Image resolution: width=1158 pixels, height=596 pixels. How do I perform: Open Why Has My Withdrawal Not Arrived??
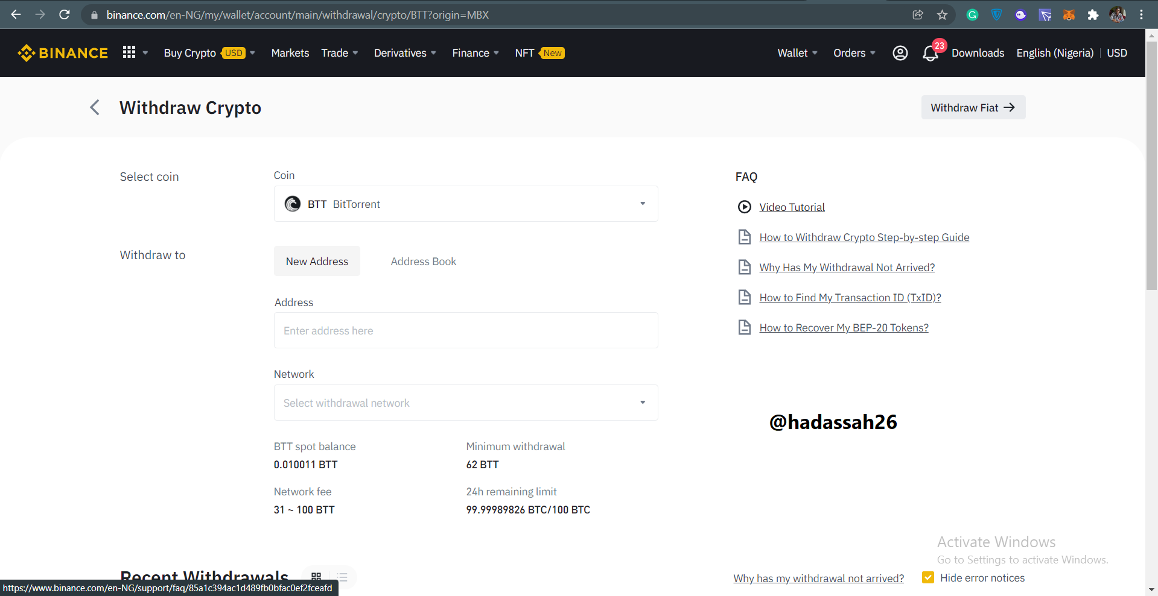847,267
